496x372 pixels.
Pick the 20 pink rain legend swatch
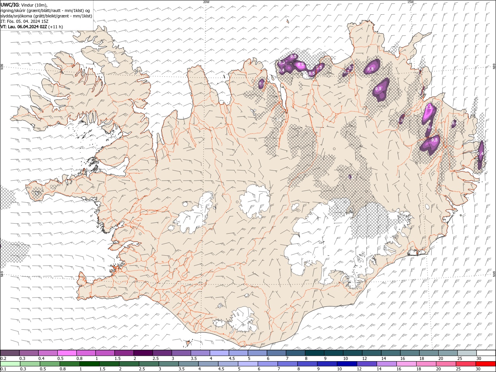tap(446, 364)
